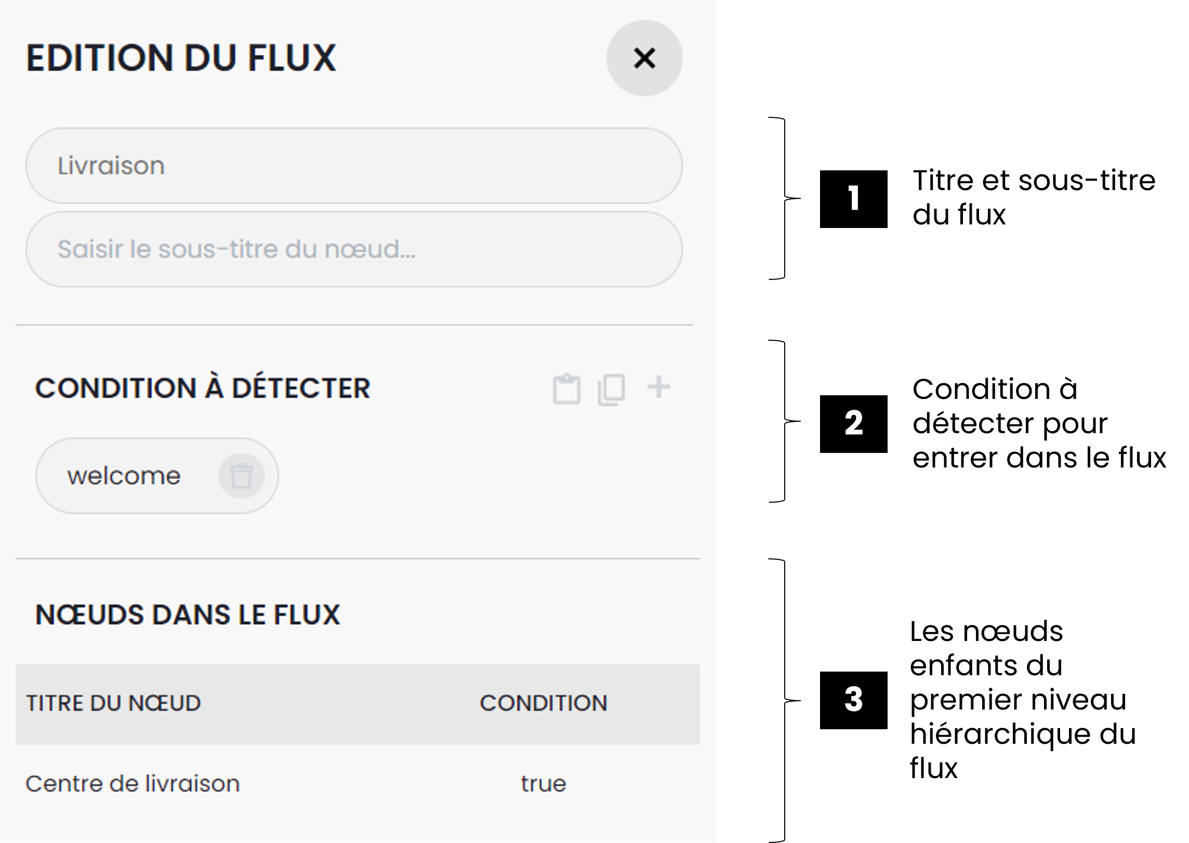Select the welcome condition chip
This screenshot has height=843, width=1189.
[x=125, y=476]
